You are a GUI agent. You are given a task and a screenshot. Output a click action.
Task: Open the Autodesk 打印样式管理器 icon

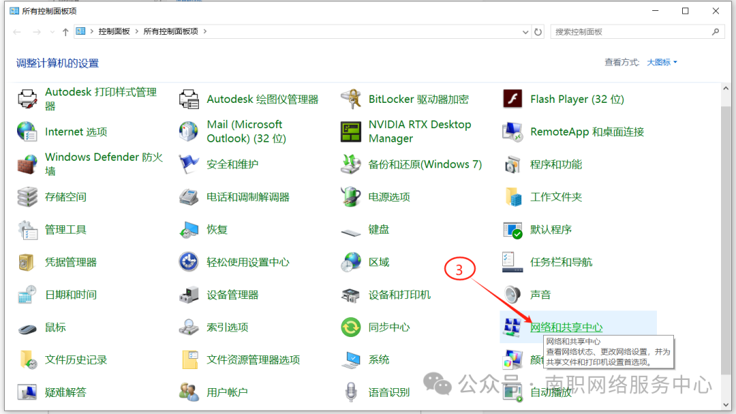(27, 99)
